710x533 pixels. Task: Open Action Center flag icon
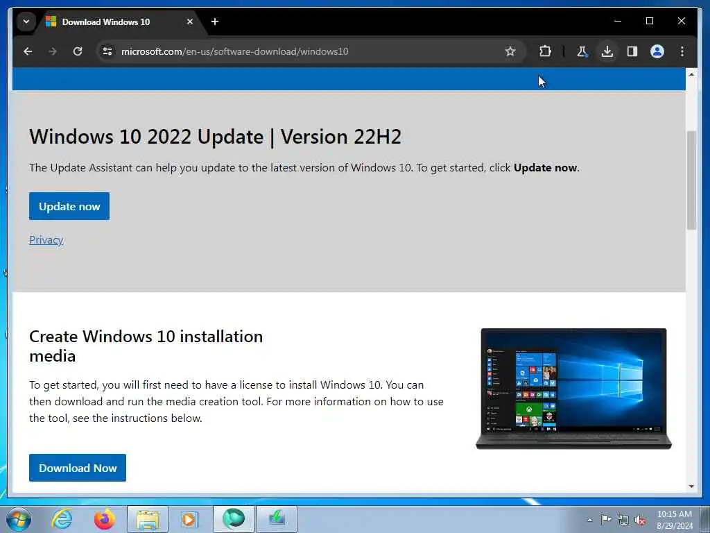point(606,519)
